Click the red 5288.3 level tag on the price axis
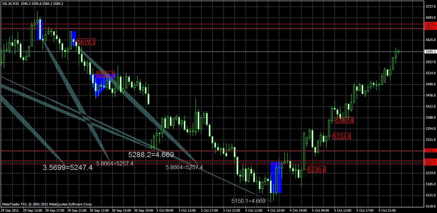 click(x=431, y=151)
